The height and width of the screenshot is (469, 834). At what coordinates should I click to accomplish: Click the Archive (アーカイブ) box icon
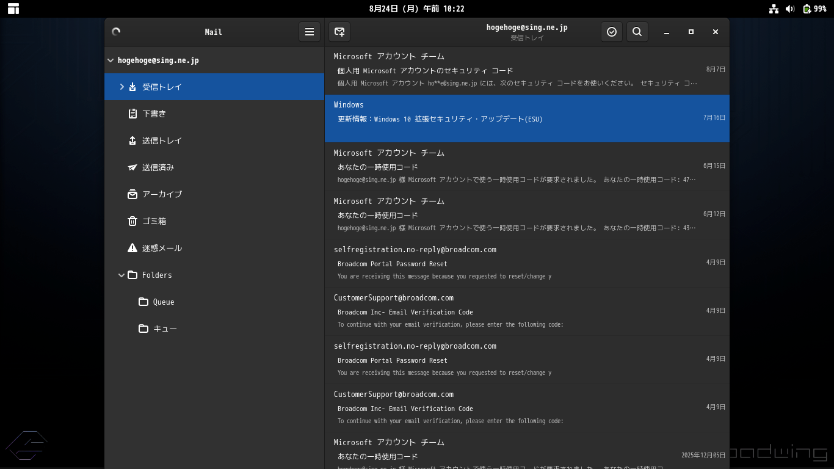[132, 194]
